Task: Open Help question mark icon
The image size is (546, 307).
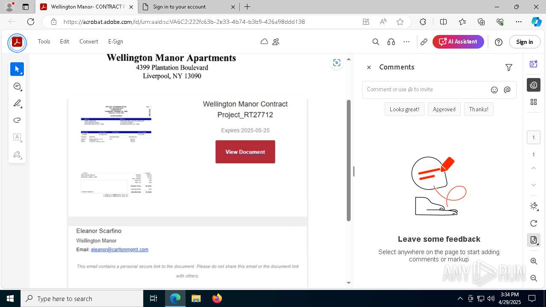Action: tap(499, 42)
